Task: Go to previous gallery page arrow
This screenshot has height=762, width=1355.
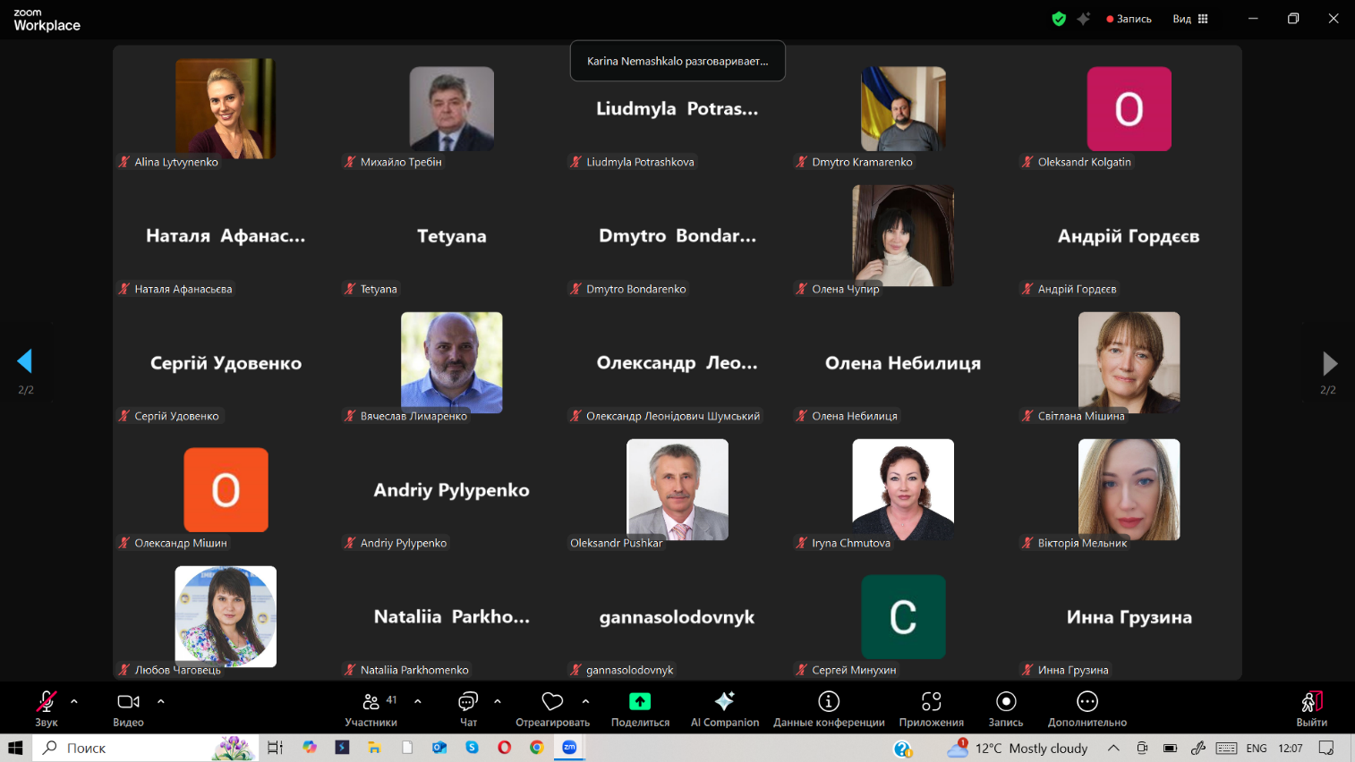Action: pyautogui.click(x=25, y=361)
